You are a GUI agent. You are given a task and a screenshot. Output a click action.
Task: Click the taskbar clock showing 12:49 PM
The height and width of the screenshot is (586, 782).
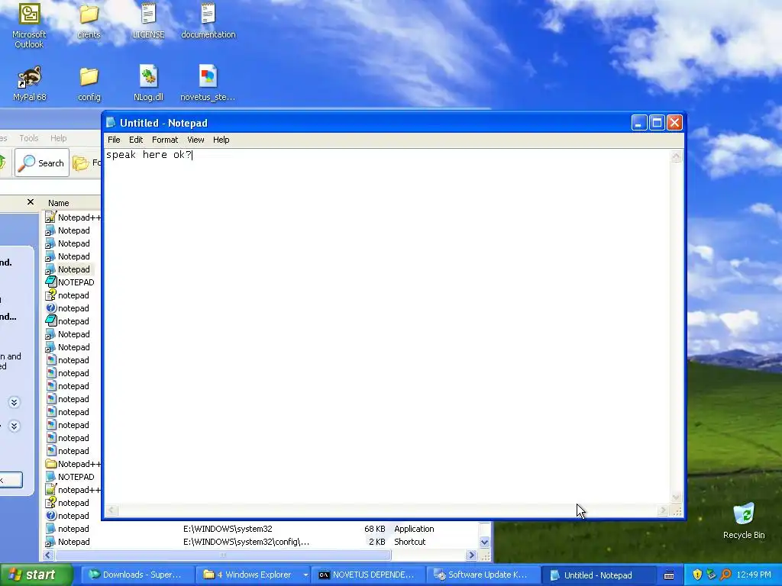click(754, 575)
